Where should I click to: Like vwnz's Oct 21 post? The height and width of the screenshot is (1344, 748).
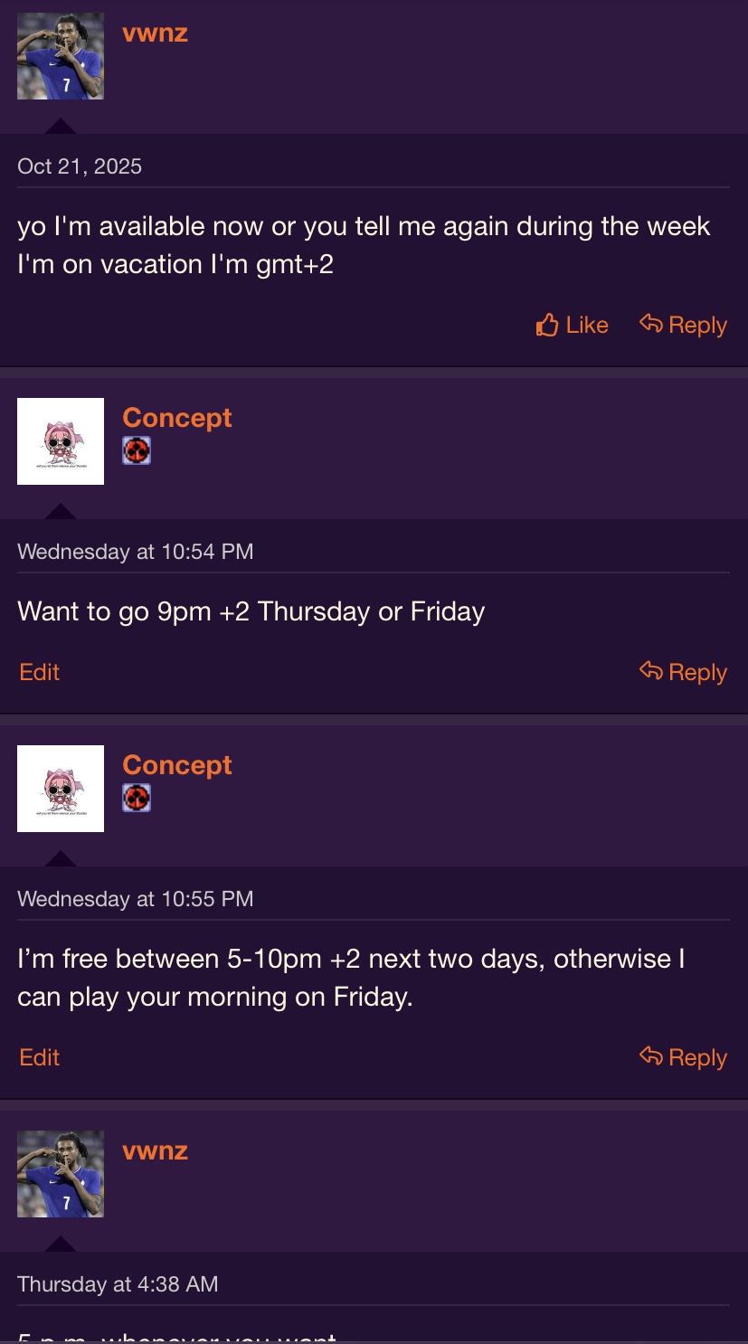(x=572, y=325)
